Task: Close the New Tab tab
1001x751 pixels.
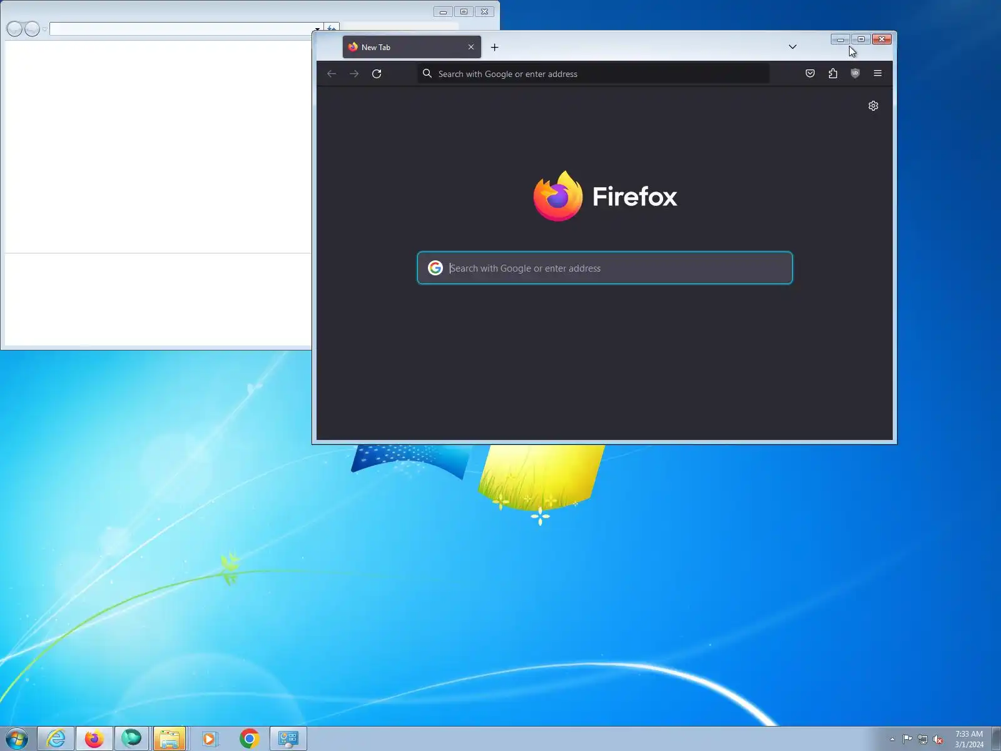Action: tap(471, 47)
